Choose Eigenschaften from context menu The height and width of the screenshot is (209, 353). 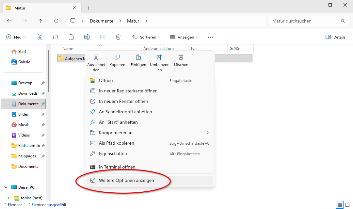[x=113, y=153]
